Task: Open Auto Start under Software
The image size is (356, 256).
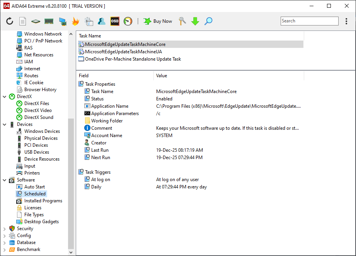Action: (x=34, y=187)
